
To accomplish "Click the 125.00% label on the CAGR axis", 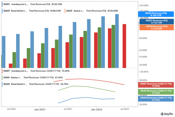I will point(144,72).
